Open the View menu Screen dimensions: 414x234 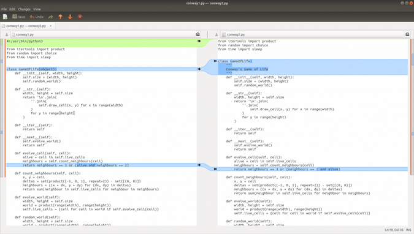point(37,9)
